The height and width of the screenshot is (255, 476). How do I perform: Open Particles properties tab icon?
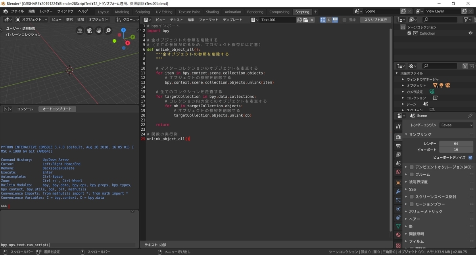point(398,200)
